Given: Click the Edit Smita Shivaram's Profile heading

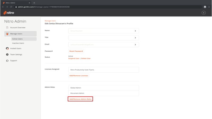Looking at the screenshot, I should [x=59, y=23].
